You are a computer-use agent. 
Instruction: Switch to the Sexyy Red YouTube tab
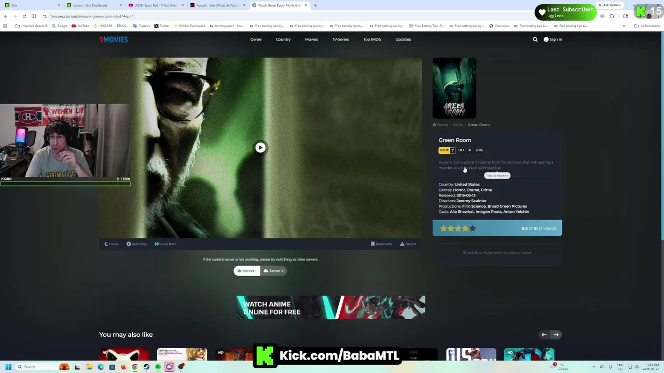[155, 5]
